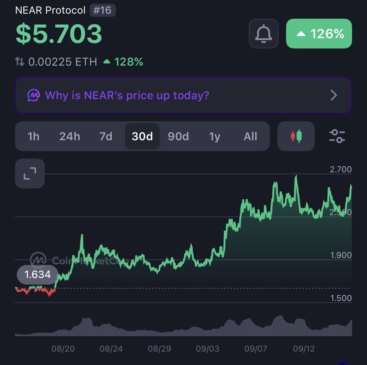Switch to candlestick chart view
This screenshot has width=367, height=365.
[x=296, y=136]
